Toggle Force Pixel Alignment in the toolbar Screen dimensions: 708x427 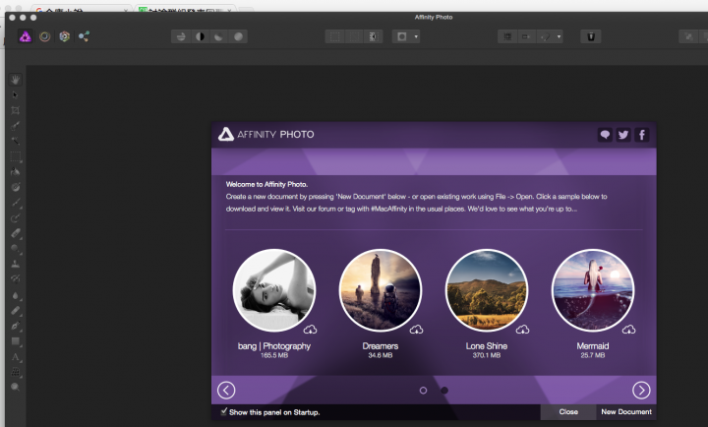coord(507,36)
